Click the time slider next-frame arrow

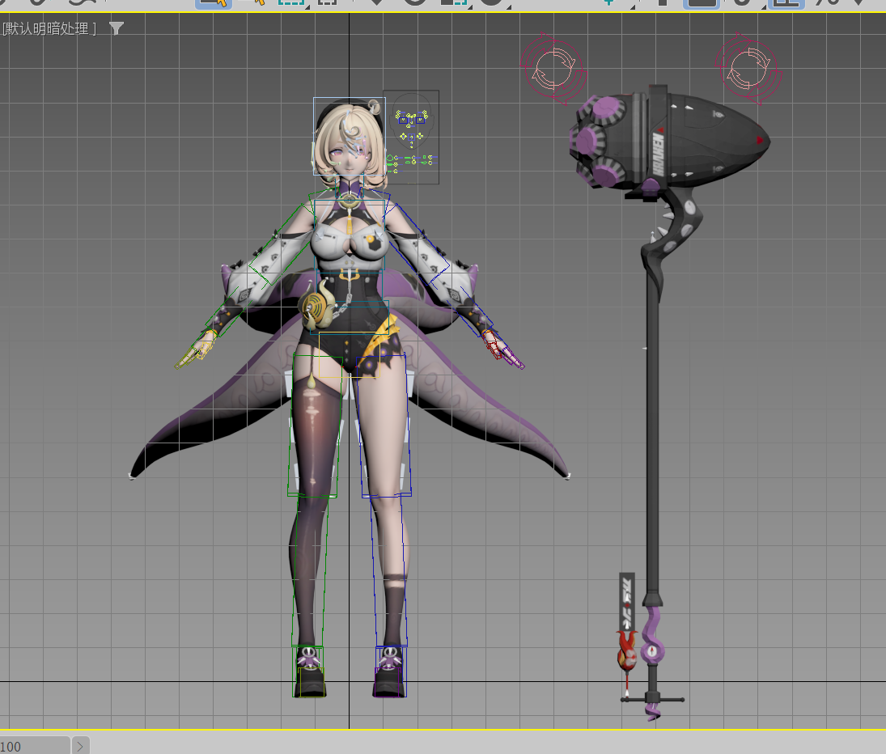point(80,746)
